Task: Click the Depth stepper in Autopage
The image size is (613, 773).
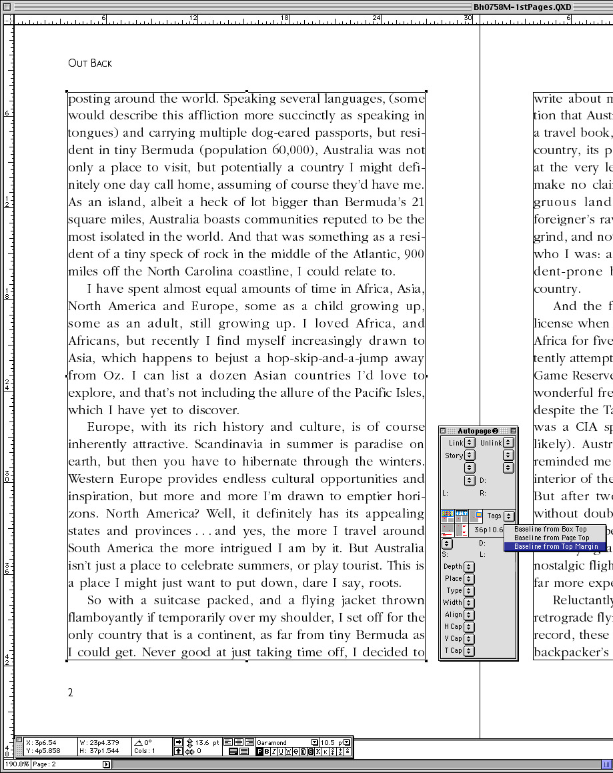Action: [x=470, y=567]
